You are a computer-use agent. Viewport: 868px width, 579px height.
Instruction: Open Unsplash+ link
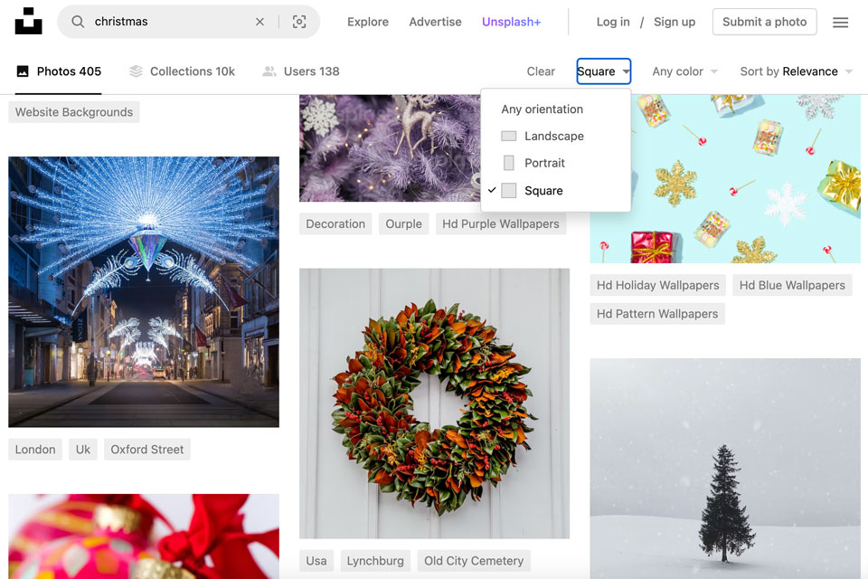(511, 22)
